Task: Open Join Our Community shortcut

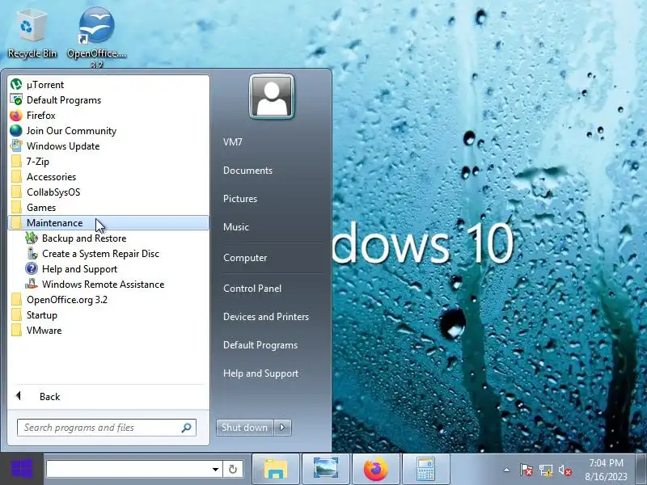Action: click(x=108, y=131)
